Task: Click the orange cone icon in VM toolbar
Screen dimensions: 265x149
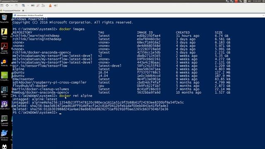Action: click(x=50, y=5)
